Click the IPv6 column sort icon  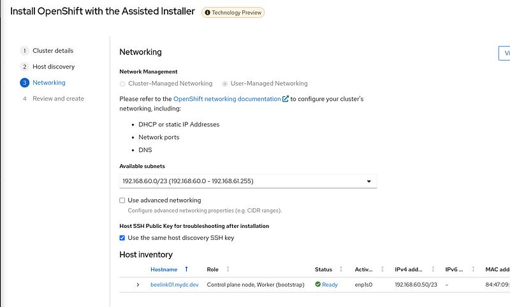point(473,269)
